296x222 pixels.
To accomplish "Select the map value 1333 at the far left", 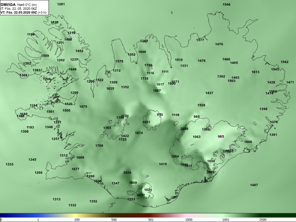I will pyautogui.click(x=9, y=164).
